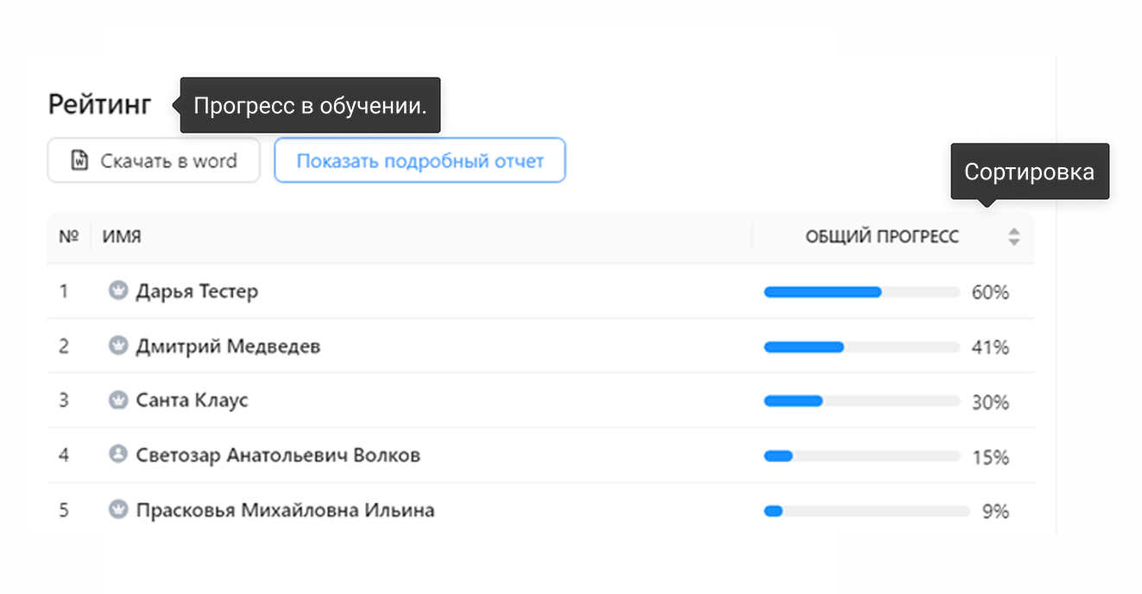Open Дмитрий Медведев's profile name
The width and height of the screenshot is (1142, 594).
tap(228, 347)
